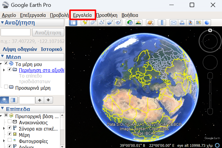Collapse the Αναζήτηση panel
The width and height of the screenshot is (222, 148).
click(2, 22)
